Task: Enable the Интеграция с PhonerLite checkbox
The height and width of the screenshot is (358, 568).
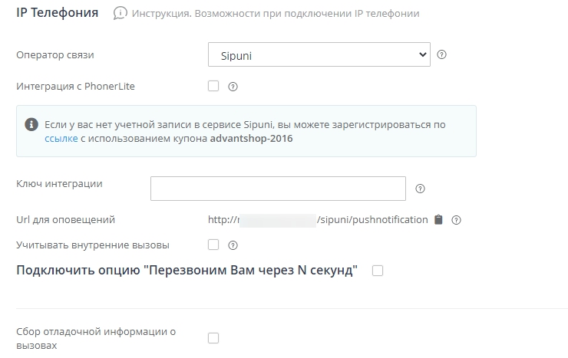Action: [213, 86]
